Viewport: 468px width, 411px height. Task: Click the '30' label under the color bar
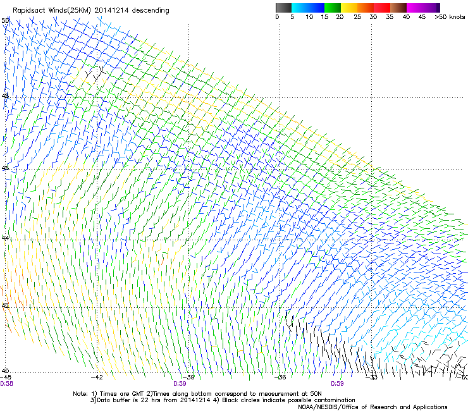pos(373,17)
